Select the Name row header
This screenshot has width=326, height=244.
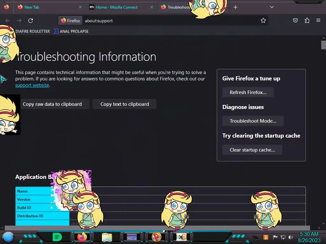[34, 191]
